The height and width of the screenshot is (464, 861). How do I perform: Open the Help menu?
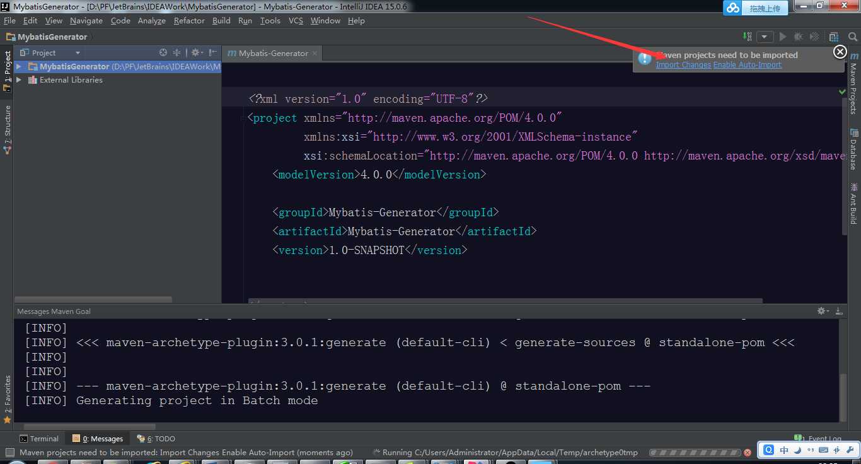[x=356, y=21]
